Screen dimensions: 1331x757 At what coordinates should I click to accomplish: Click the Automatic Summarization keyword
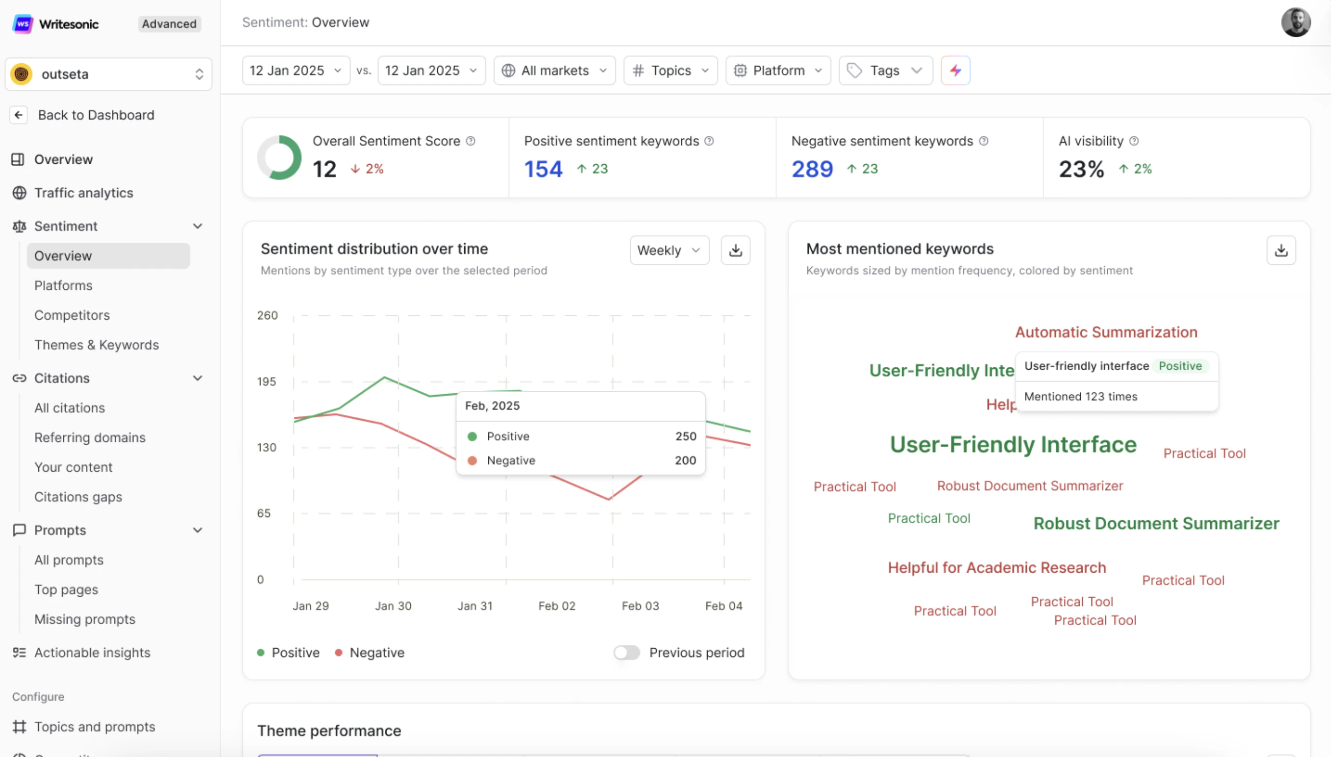[1106, 332]
